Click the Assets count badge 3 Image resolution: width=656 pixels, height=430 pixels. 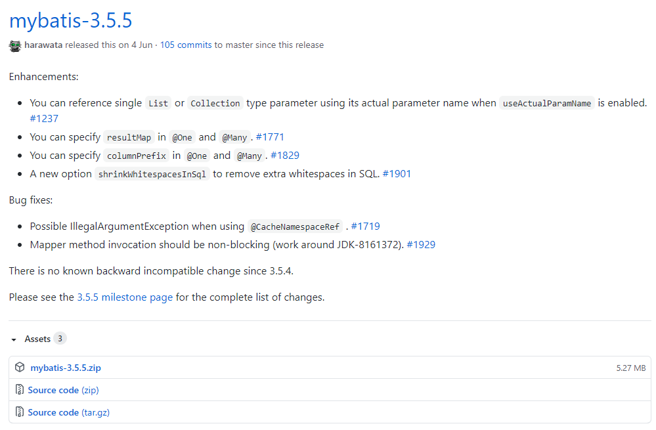60,338
